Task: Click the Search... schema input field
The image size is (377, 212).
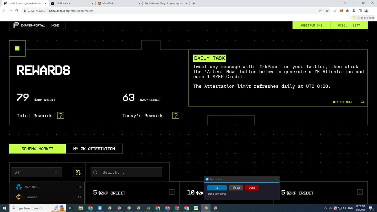Action: (126, 172)
